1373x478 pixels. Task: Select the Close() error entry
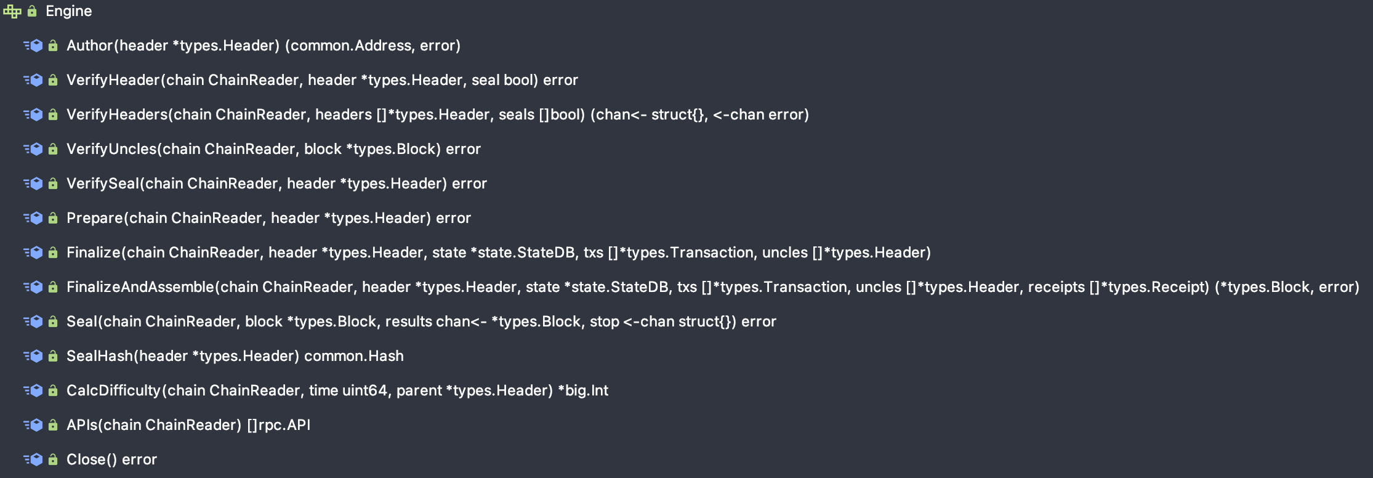(111, 460)
